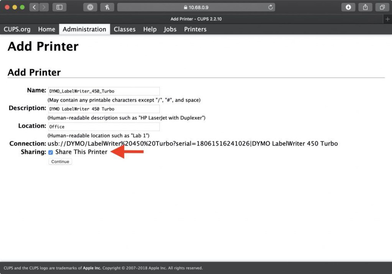Click the Continue button
392x274 pixels.
(60, 162)
